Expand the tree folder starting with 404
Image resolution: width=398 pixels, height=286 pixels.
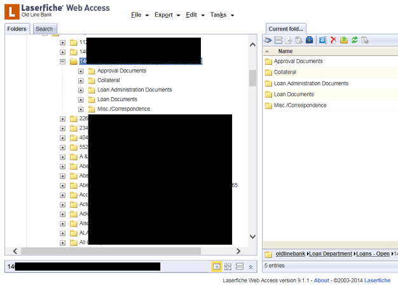[62, 138]
